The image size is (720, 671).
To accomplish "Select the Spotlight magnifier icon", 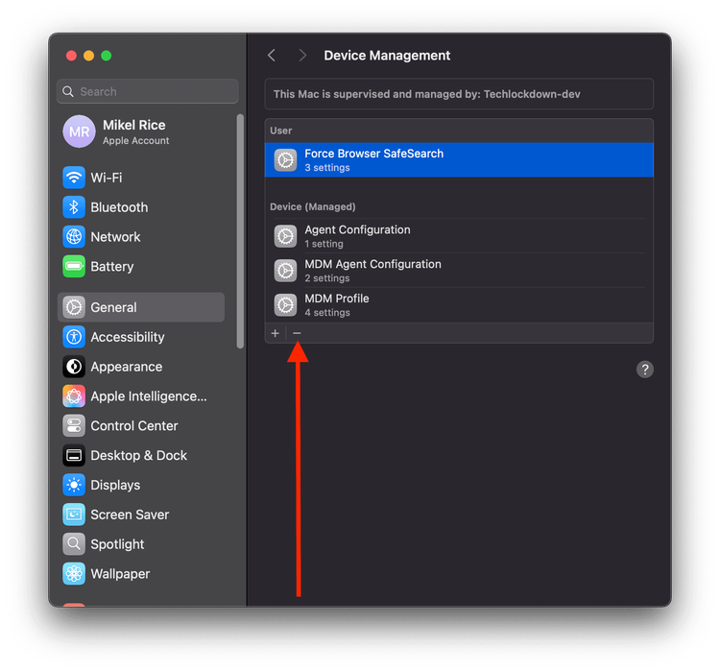I will point(74,544).
